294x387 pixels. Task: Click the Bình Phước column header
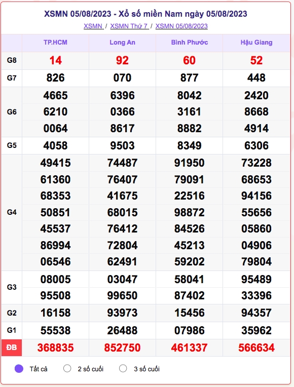(x=190, y=43)
